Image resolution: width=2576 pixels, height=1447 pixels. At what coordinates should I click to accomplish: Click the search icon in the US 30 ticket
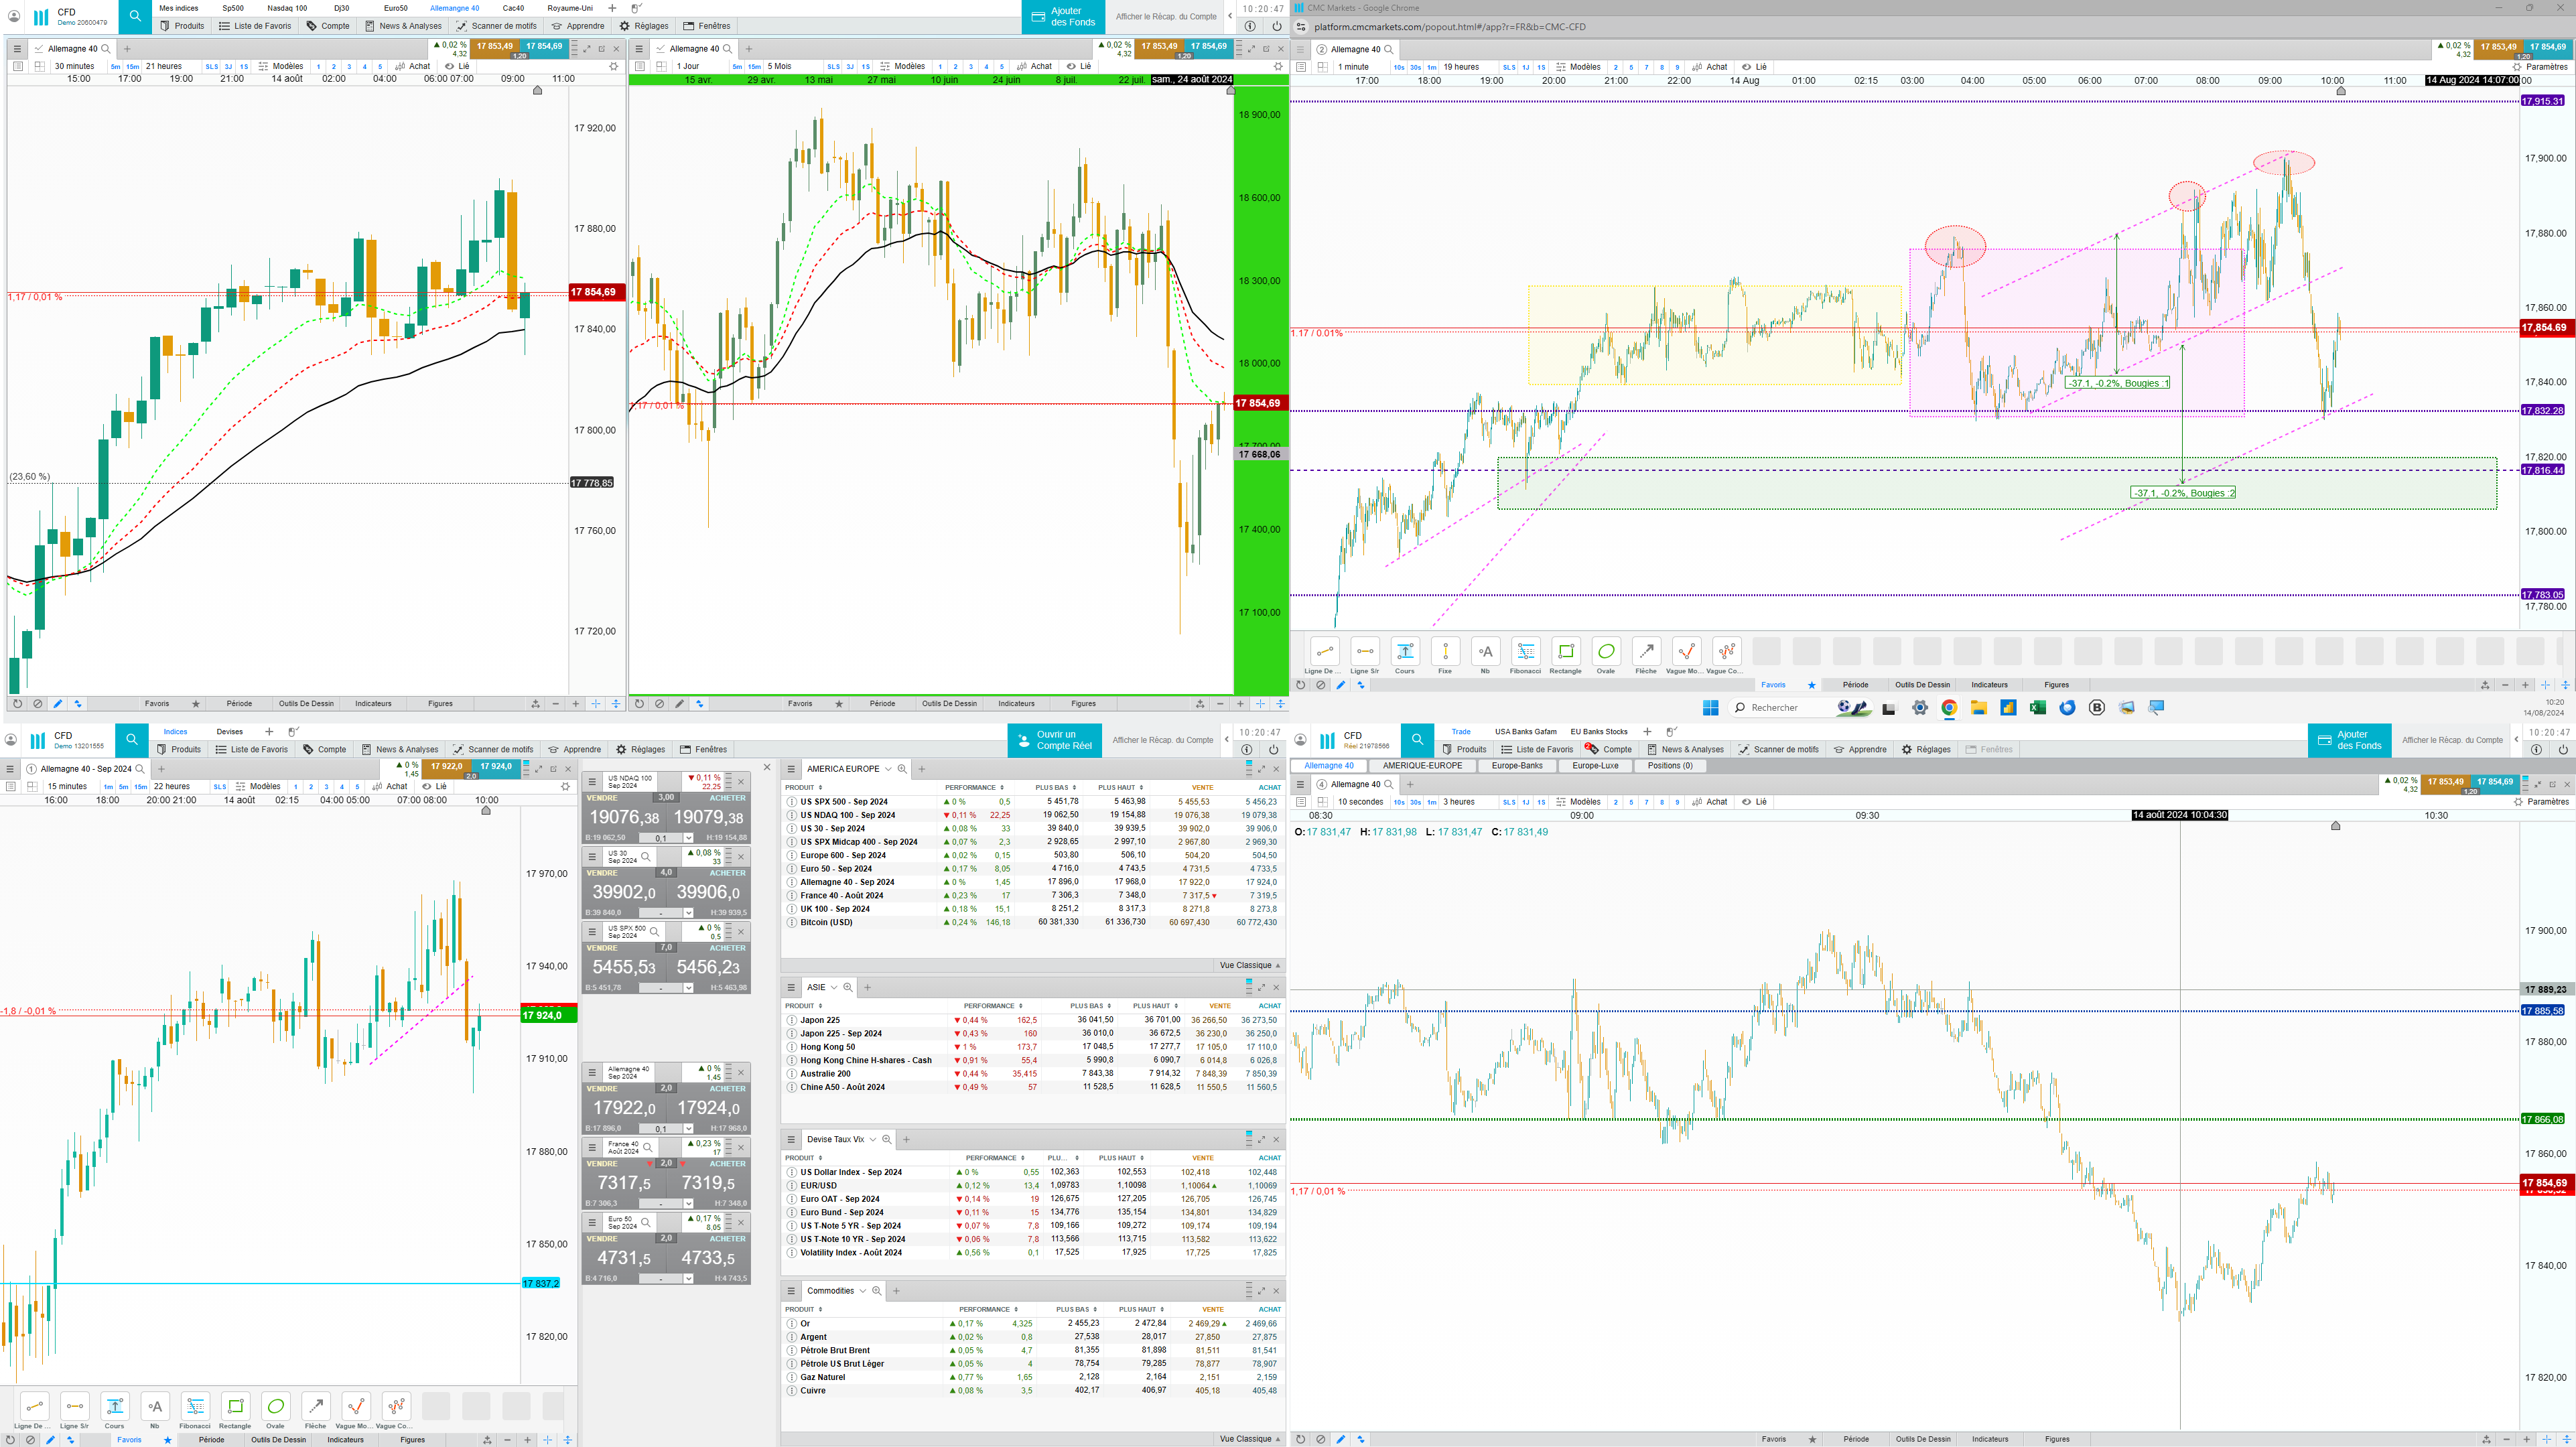(646, 857)
